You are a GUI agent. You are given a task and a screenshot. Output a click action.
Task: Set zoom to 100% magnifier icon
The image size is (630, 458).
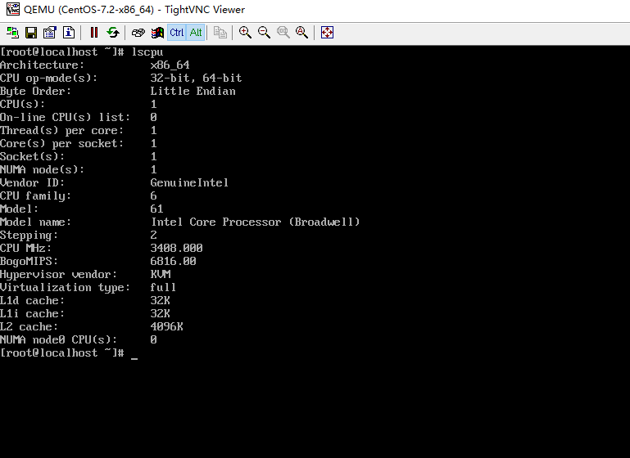[x=283, y=33]
